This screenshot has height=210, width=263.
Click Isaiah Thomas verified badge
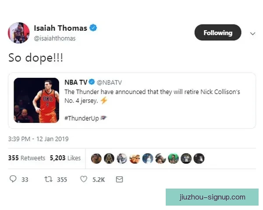click(93, 28)
